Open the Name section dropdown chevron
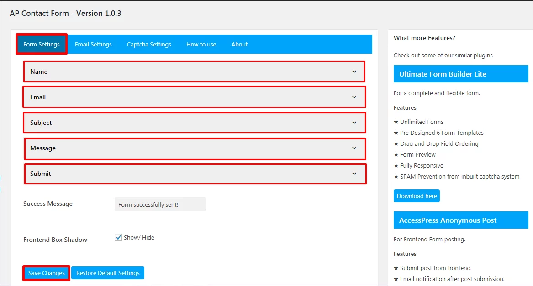The height and width of the screenshot is (286, 533). [x=354, y=71]
